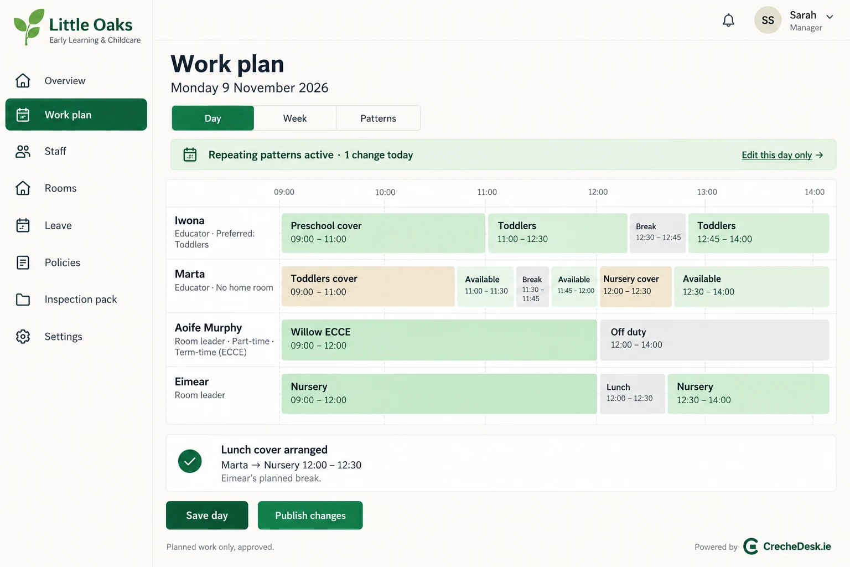Image resolution: width=850 pixels, height=567 pixels.
Task: Click the Little Oaks leaf logo
Action: tap(29, 26)
